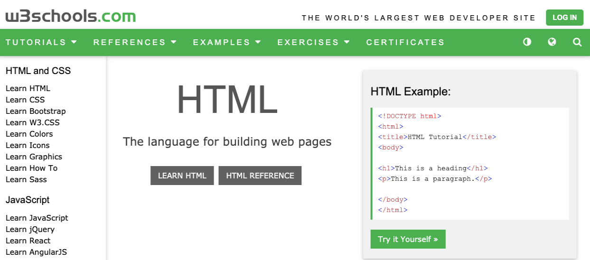Screen dimensions: 590x260
Task: Open Learn Bootstrap sidebar link
Action: pos(36,111)
